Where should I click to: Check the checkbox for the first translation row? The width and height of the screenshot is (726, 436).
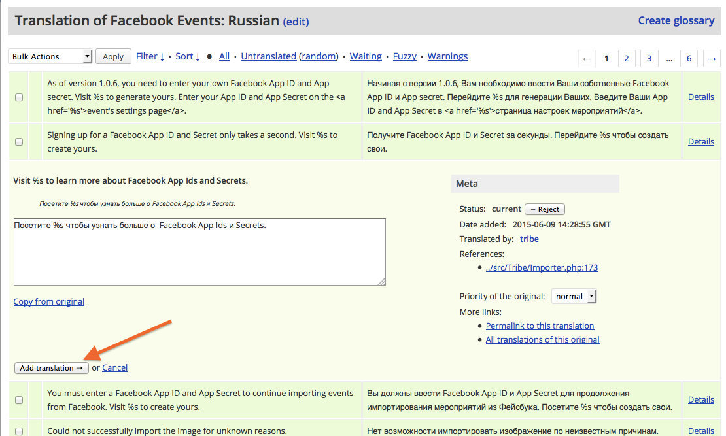pyautogui.click(x=19, y=97)
